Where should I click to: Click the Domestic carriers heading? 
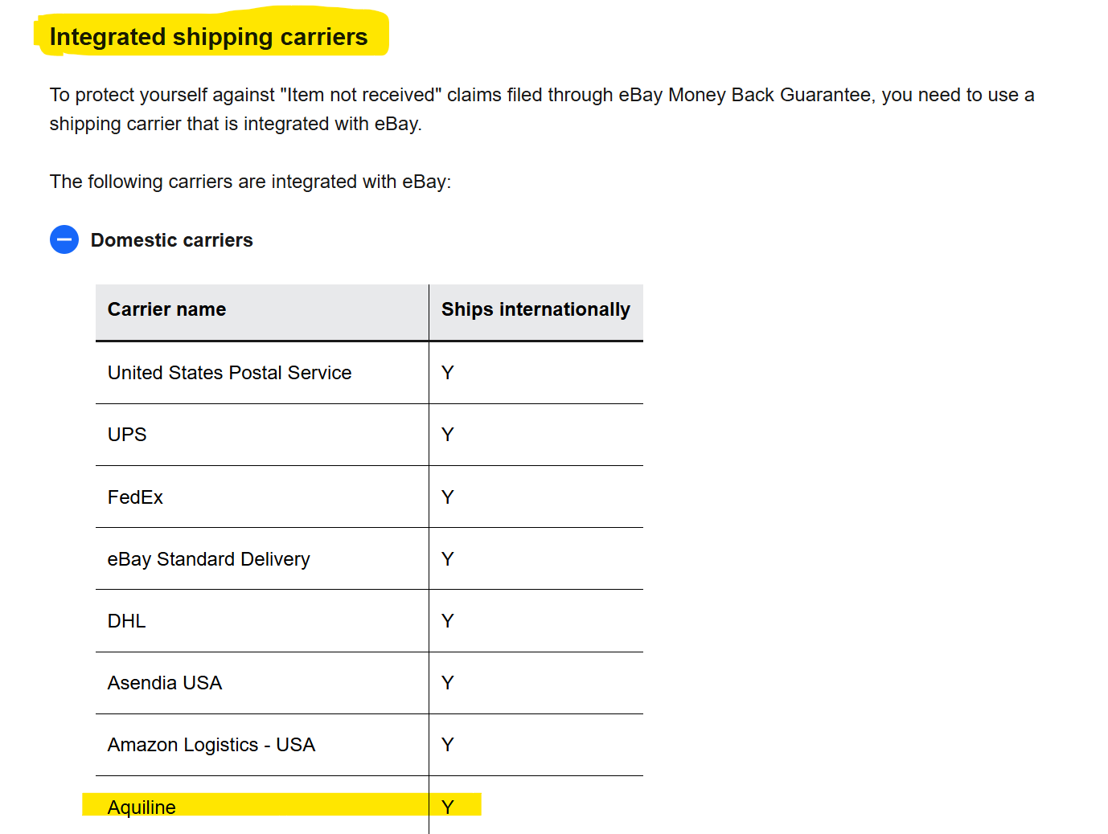tap(171, 240)
